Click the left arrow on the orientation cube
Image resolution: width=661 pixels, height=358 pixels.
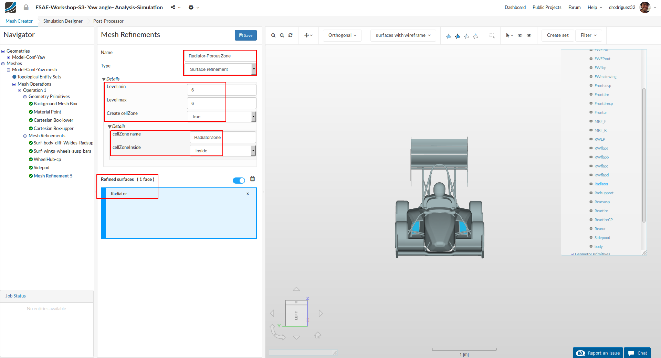(272, 313)
